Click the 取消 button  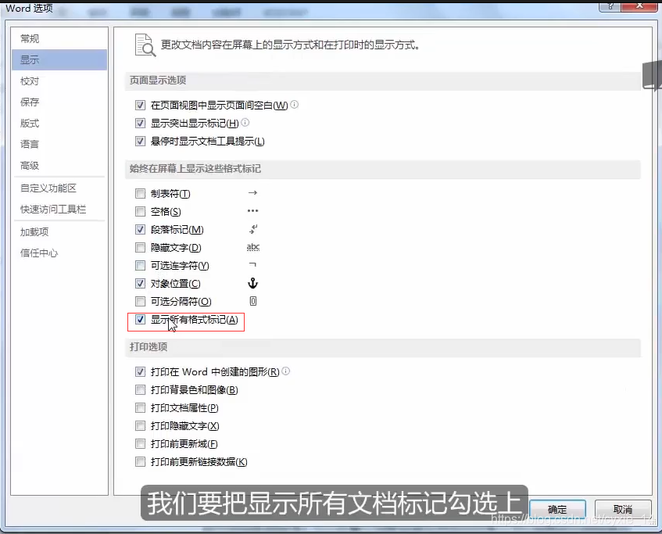pyautogui.click(x=623, y=510)
